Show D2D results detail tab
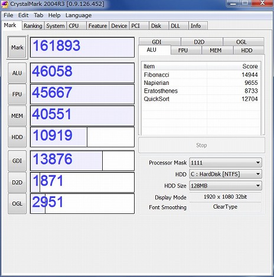Viewport: 274px width, 277px height. coord(202,42)
